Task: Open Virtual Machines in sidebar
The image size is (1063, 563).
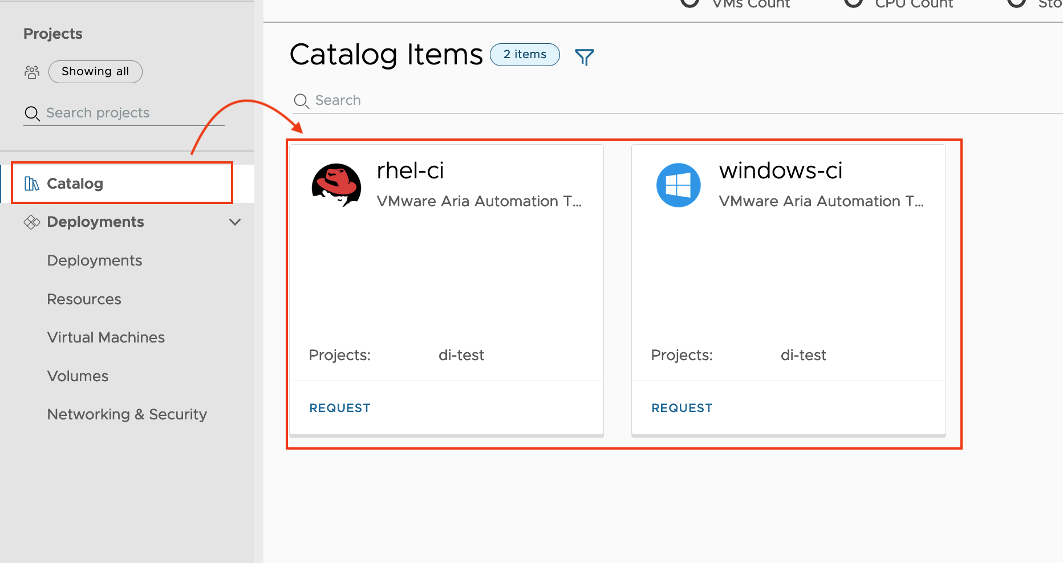Action: click(x=106, y=337)
